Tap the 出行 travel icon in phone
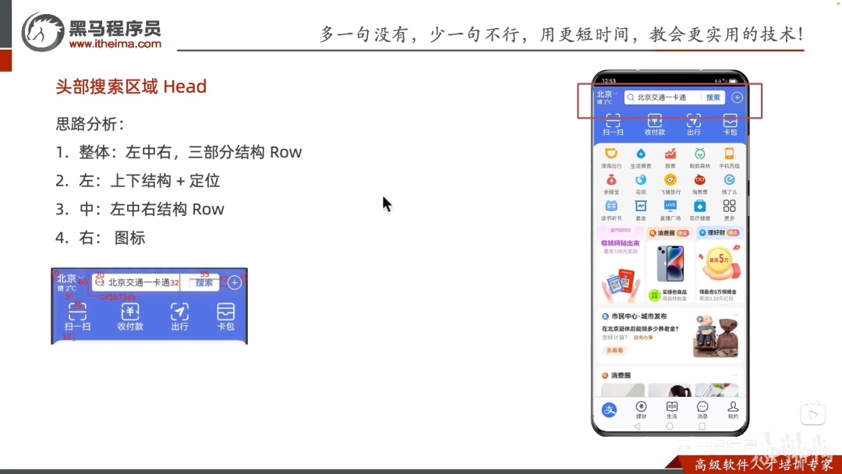This screenshot has height=474, width=842. (x=694, y=124)
